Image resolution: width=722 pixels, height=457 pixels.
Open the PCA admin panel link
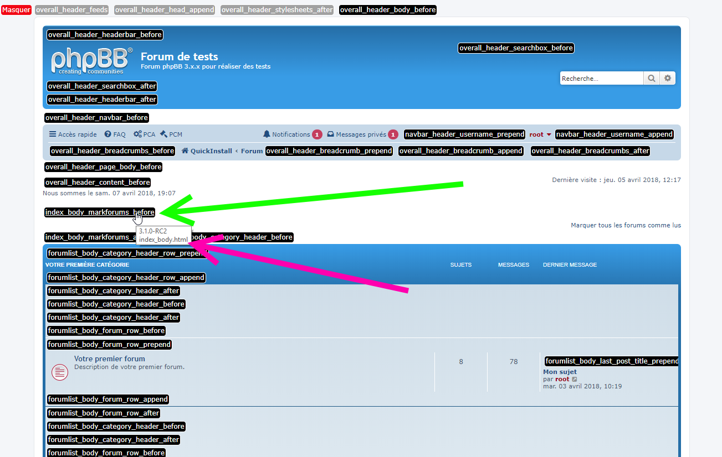pos(144,134)
